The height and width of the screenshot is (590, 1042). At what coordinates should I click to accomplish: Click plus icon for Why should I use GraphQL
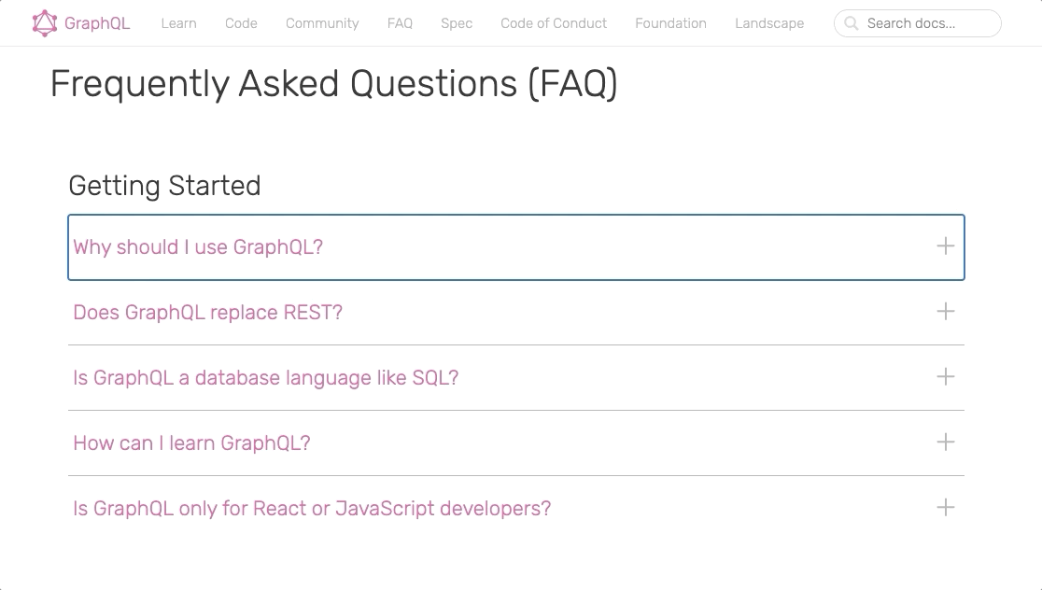coord(945,246)
